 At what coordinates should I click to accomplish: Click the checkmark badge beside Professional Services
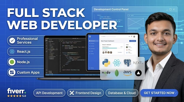(x=12, y=40)
